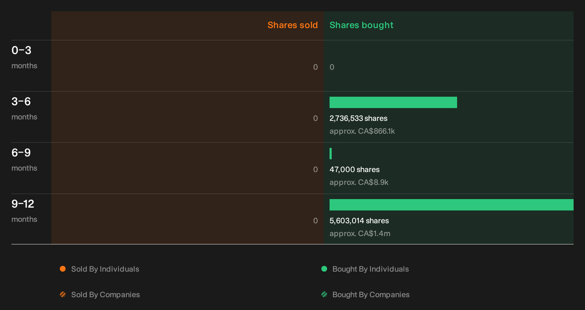Click the 47,000 shares value
This screenshot has height=310, width=585.
pos(354,170)
